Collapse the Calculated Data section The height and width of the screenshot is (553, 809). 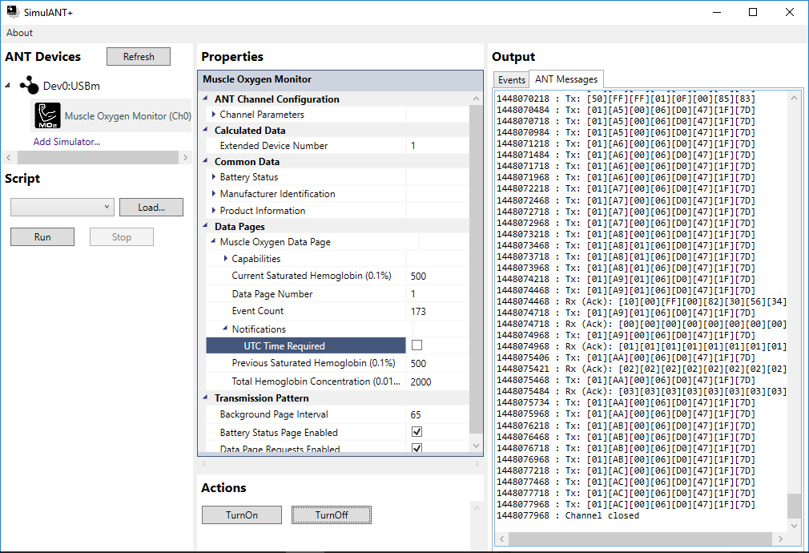pyautogui.click(x=205, y=130)
